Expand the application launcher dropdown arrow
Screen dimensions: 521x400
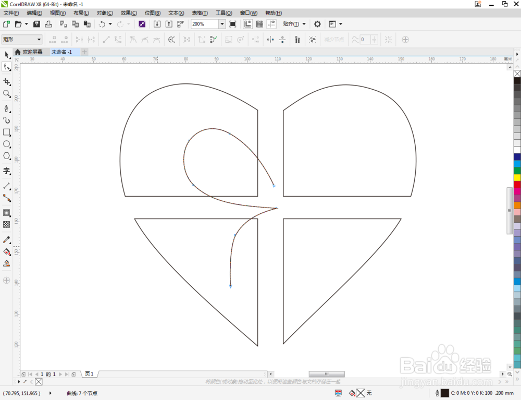[341, 24]
